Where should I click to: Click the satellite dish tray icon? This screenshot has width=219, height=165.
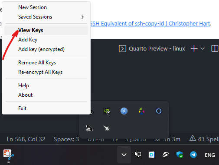(x=89, y=128)
